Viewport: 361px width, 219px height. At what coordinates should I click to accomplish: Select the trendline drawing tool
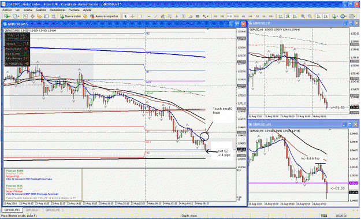[x=155, y=16]
